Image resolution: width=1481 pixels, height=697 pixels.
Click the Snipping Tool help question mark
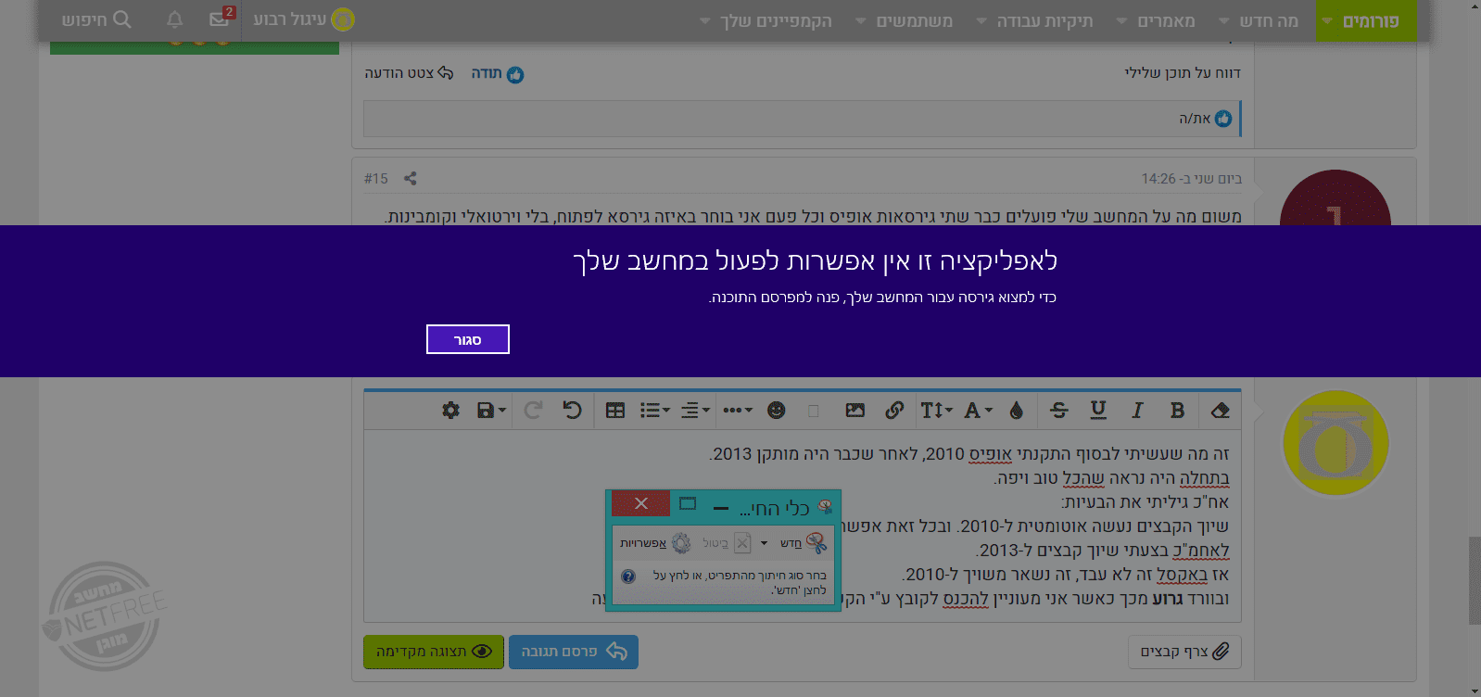tap(628, 576)
